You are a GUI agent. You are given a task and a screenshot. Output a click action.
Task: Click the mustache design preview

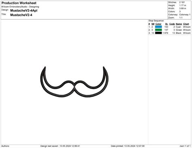pyautogui.click(x=74, y=82)
